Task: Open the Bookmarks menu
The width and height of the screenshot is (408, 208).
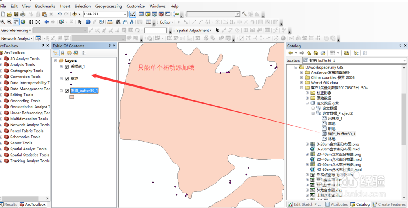Action: coord(45,6)
